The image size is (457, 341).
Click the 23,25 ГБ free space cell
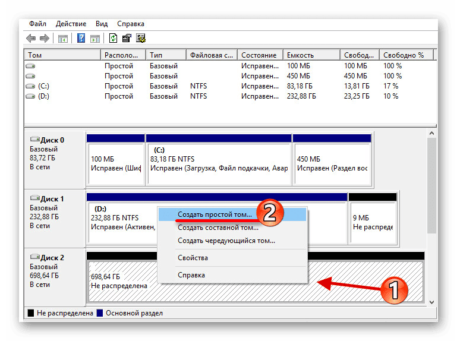point(357,96)
